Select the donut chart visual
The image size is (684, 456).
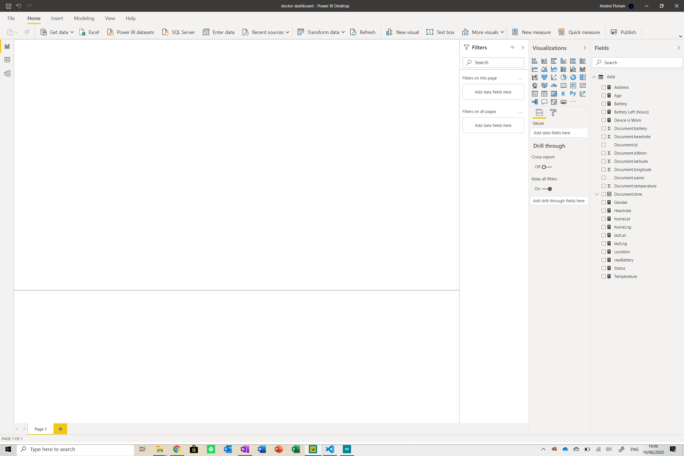573,77
